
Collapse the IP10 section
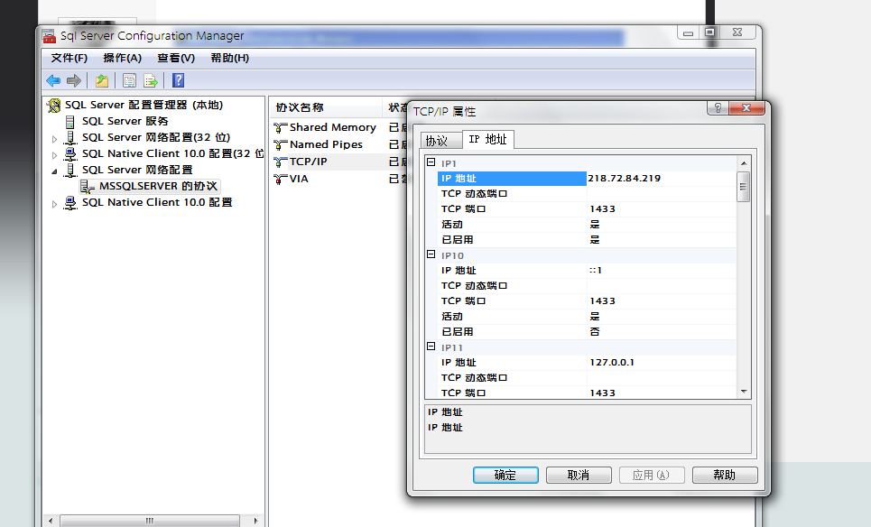pyautogui.click(x=431, y=254)
